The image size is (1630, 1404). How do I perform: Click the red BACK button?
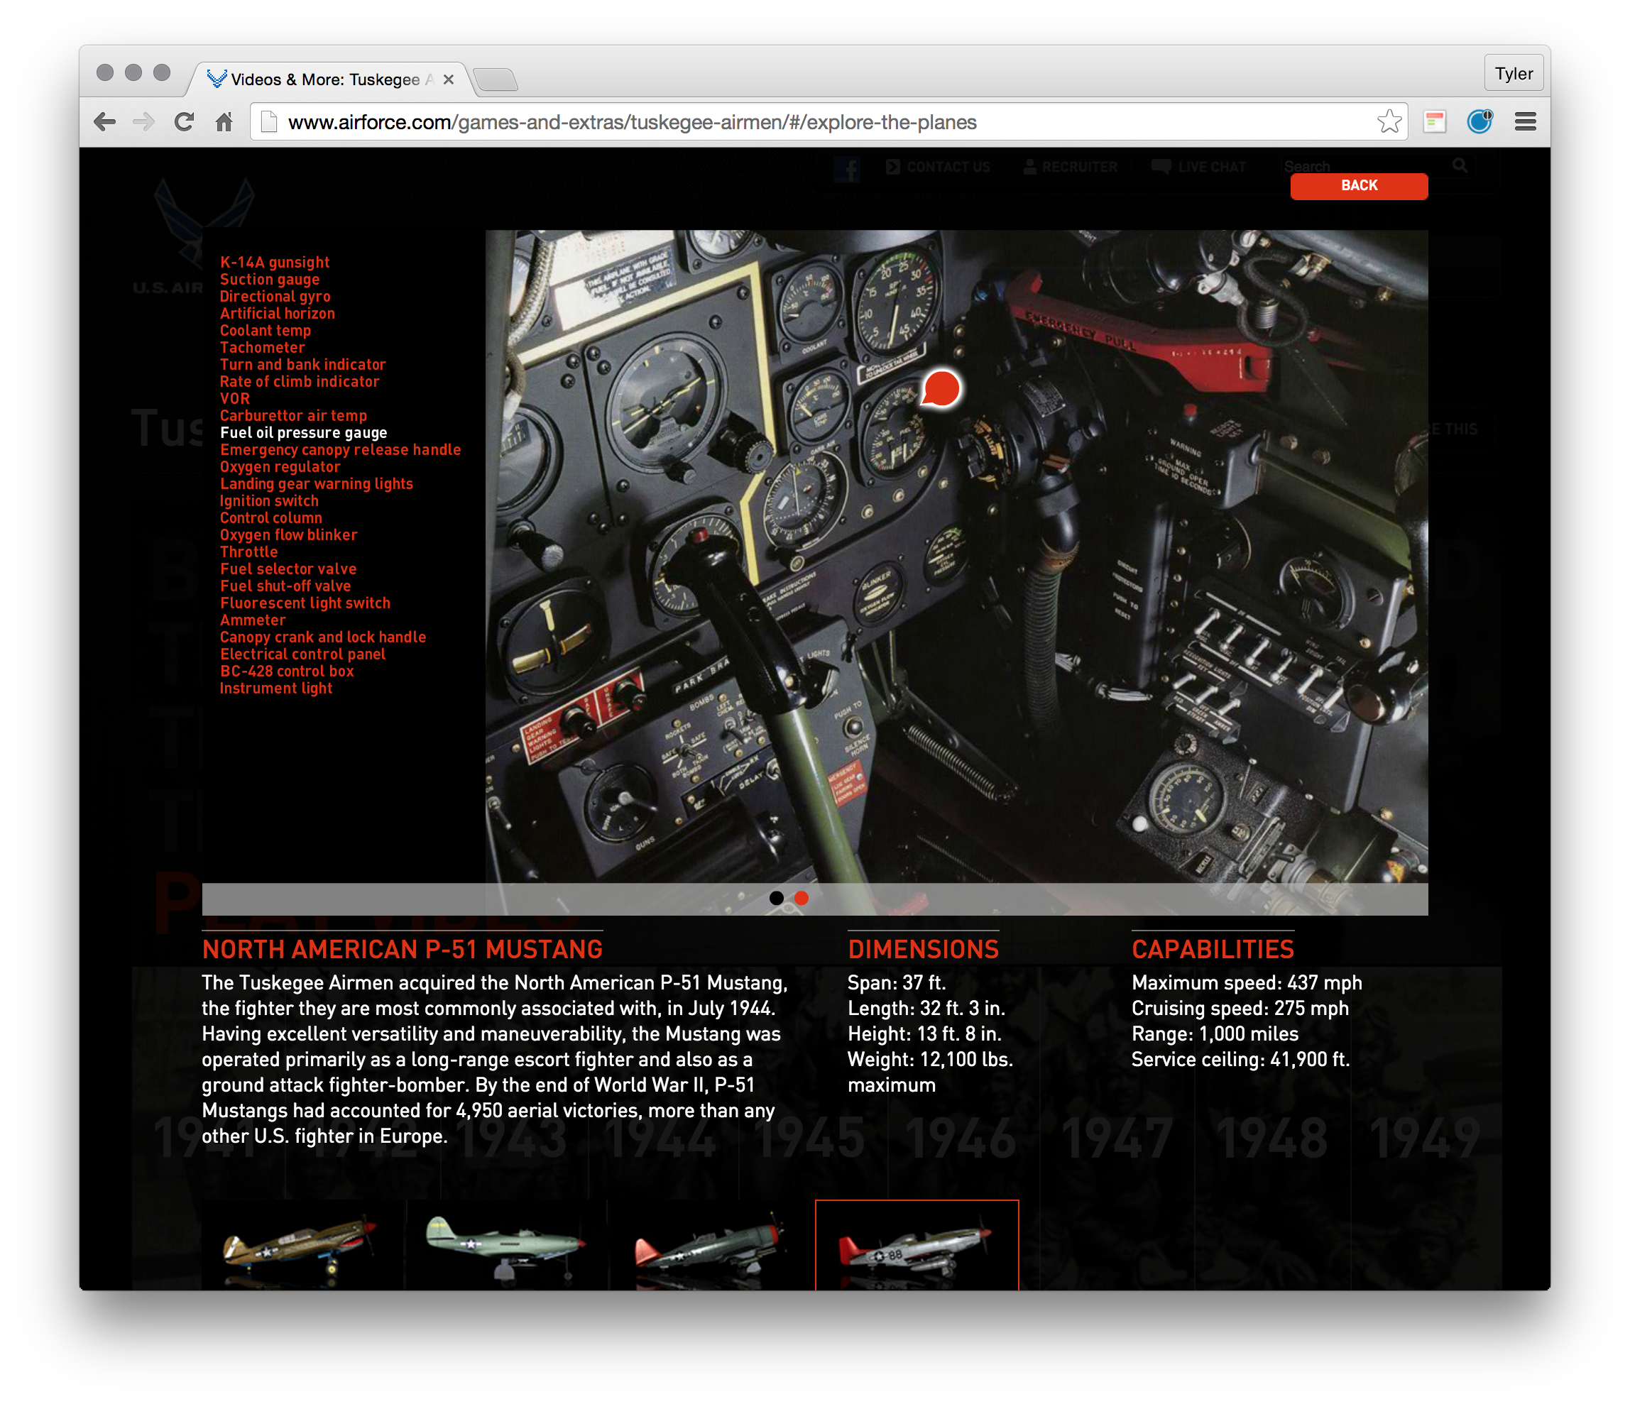pos(1359,186)
